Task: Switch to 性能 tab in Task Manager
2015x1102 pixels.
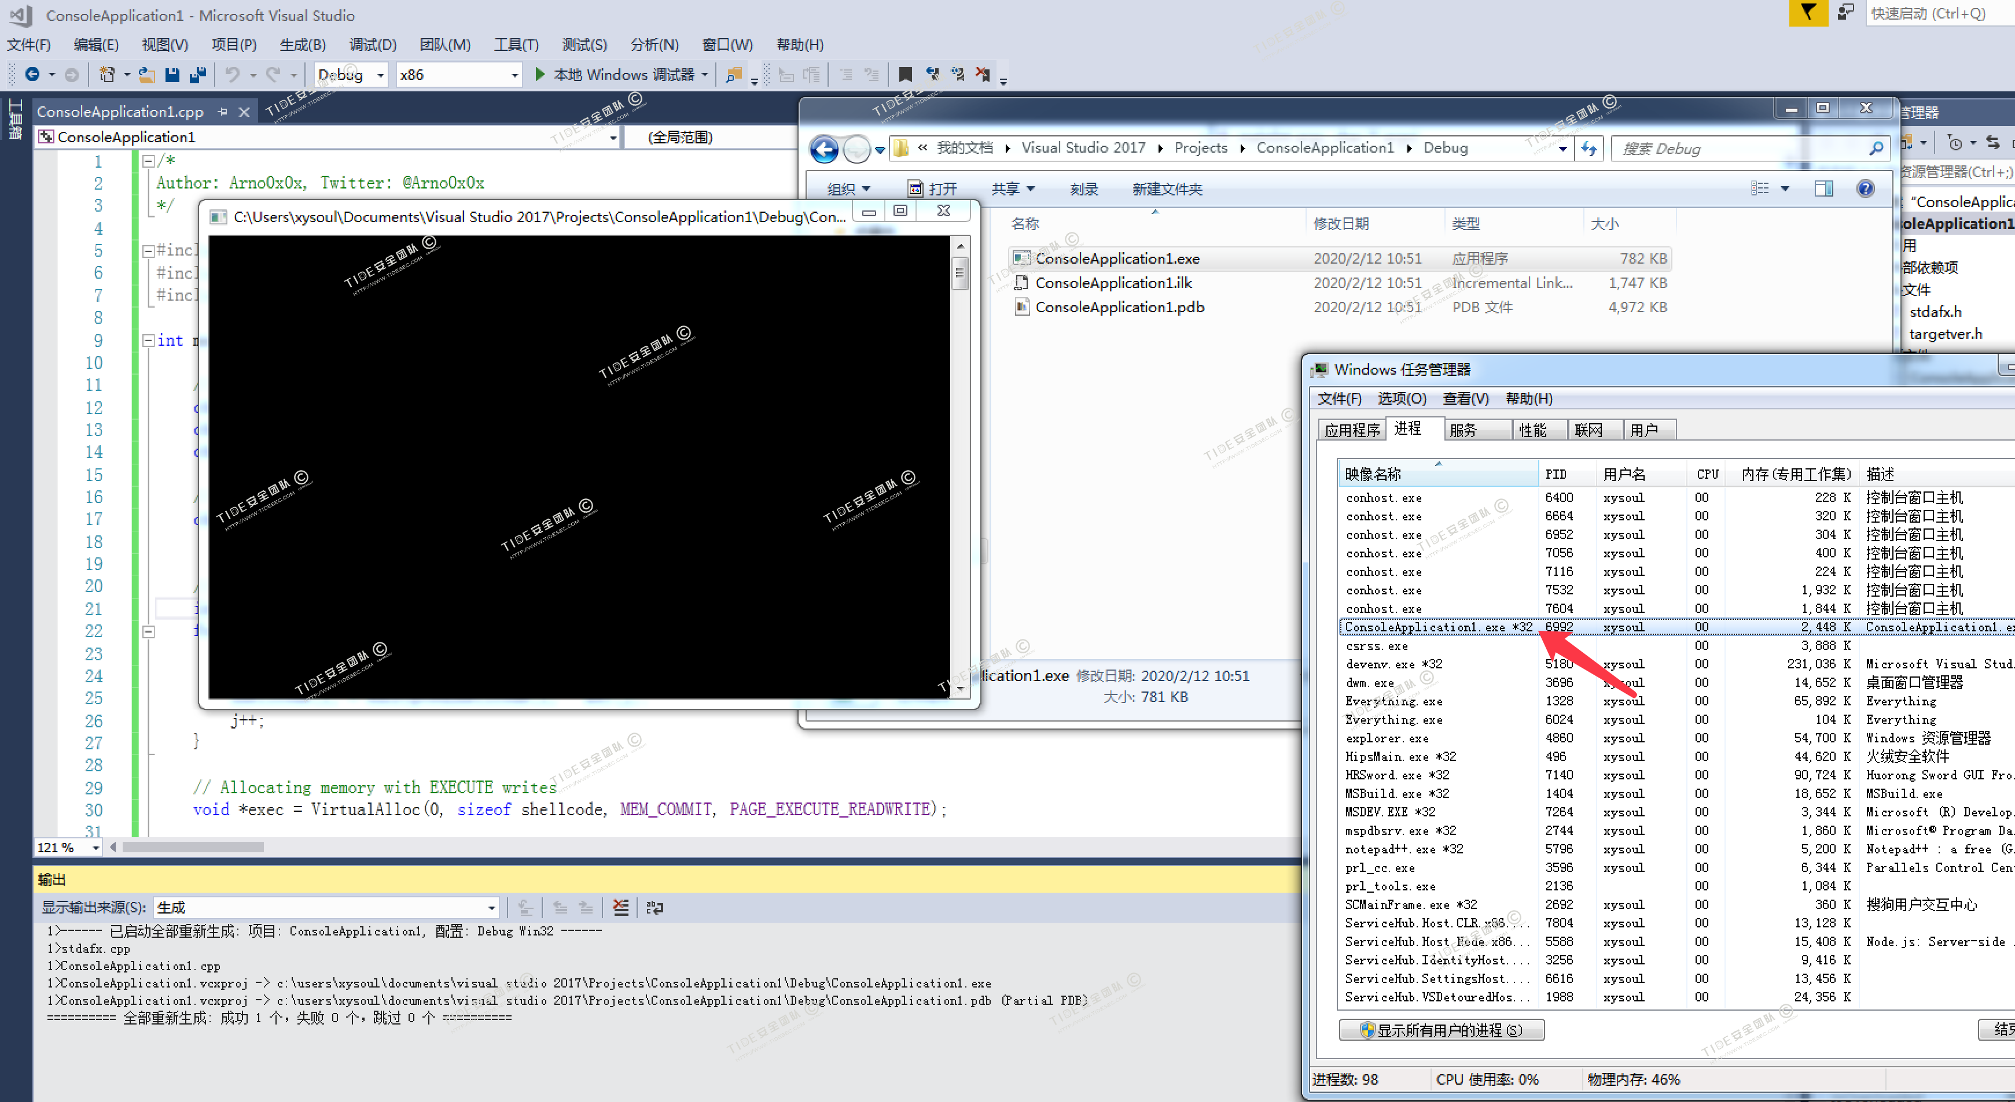Action: (1532, 430)
